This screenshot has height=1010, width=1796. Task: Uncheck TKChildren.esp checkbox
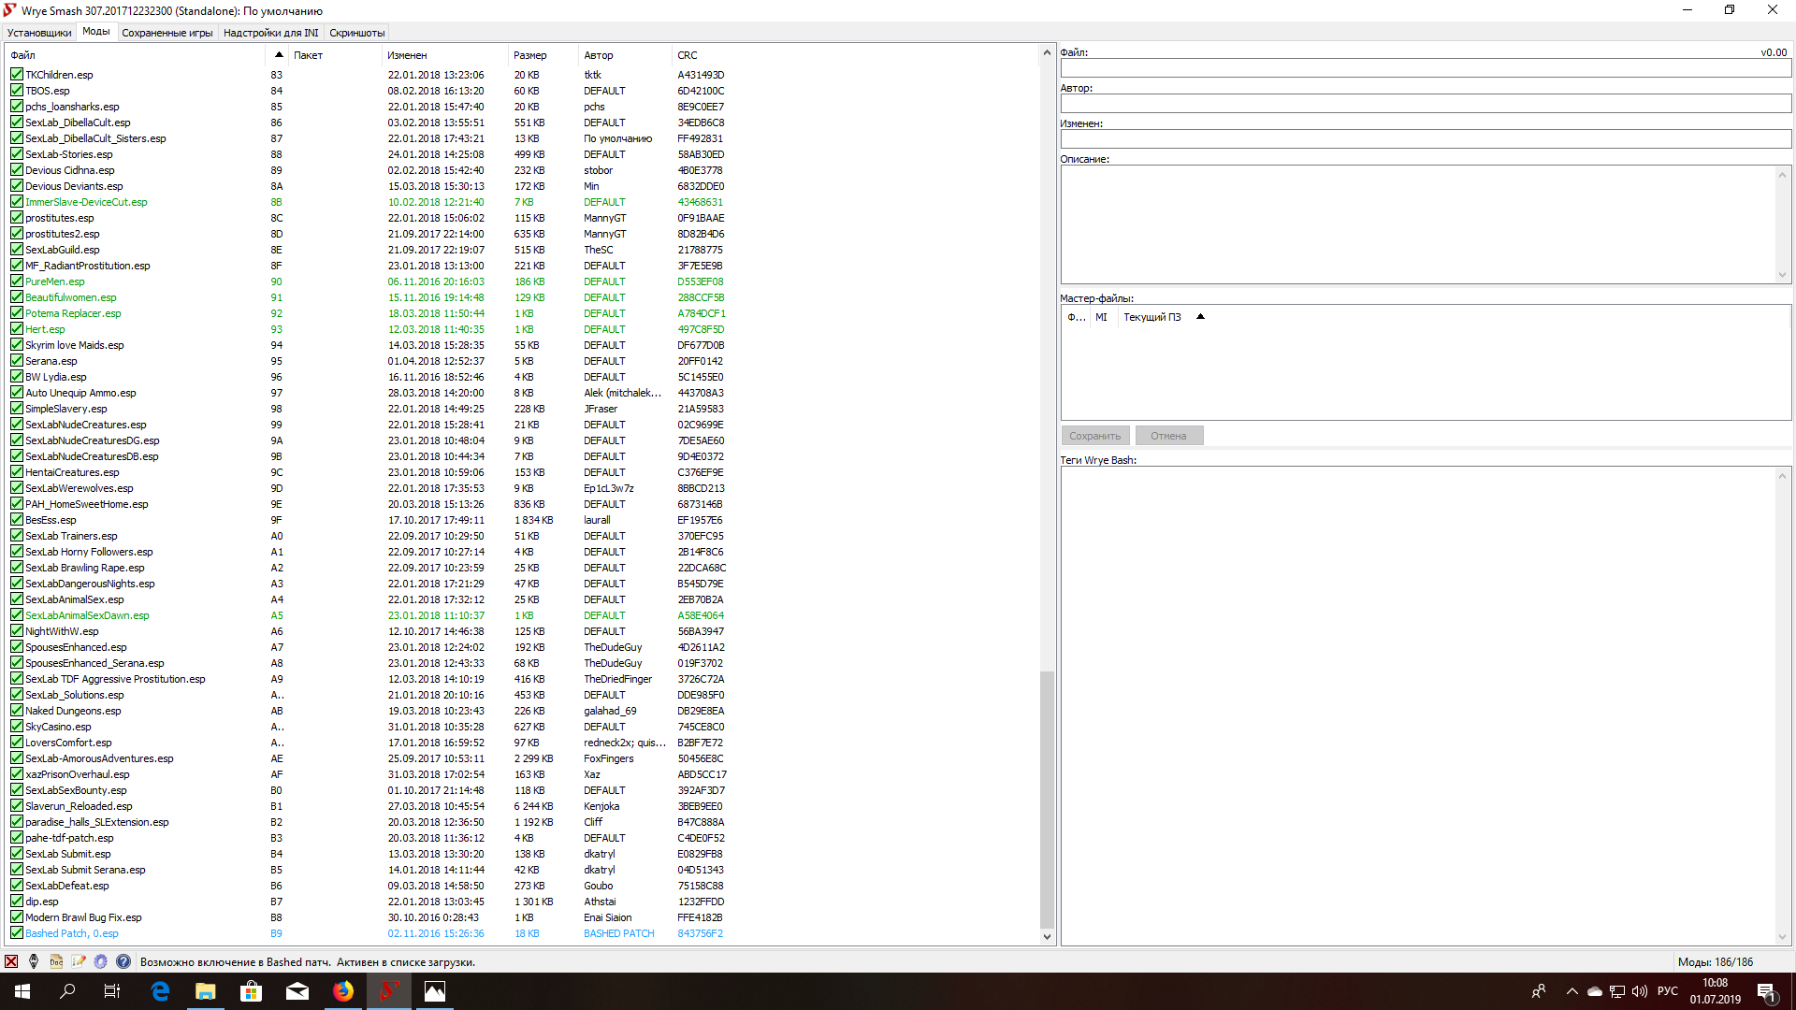tap(17, 75)
